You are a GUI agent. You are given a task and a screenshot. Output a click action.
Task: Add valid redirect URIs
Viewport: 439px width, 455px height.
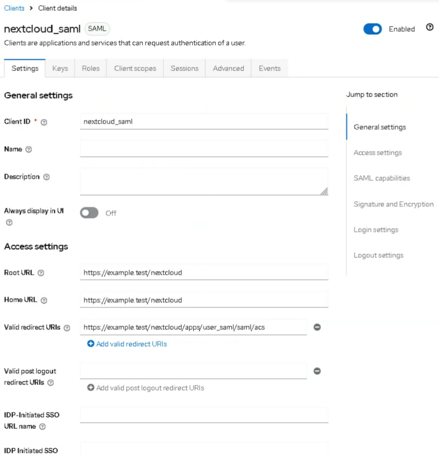click(x=127, y=344)
